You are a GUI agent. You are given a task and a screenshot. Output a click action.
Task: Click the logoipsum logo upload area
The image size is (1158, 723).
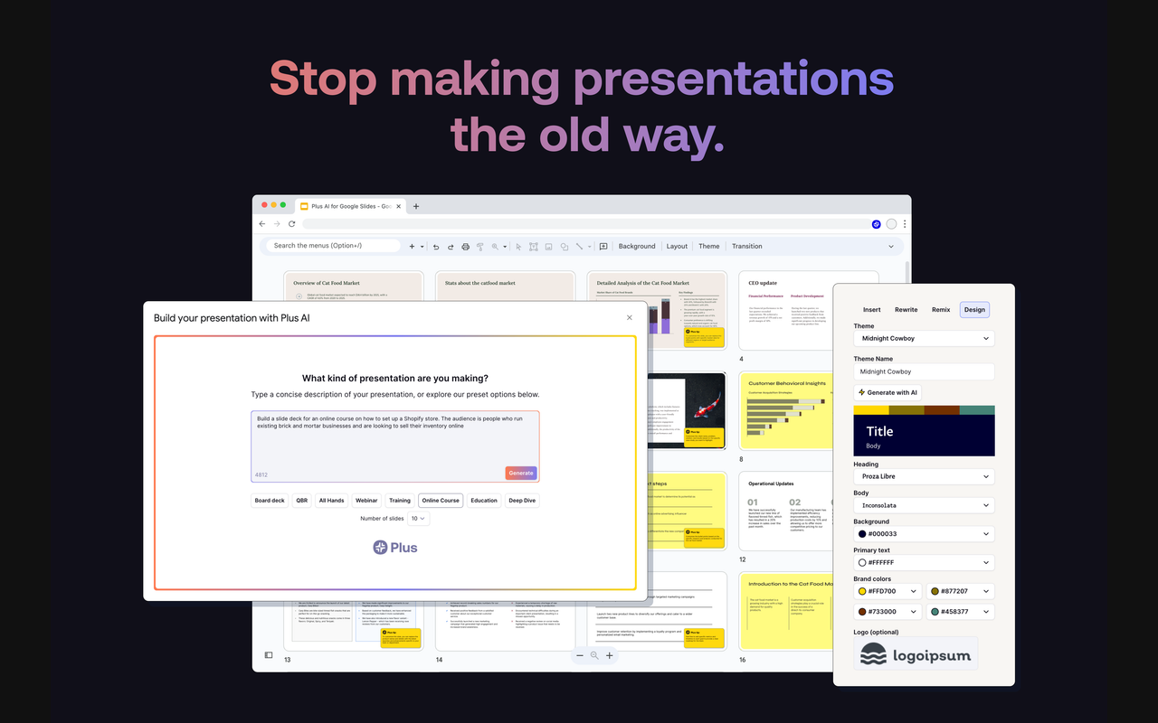(x=916, y=654)
